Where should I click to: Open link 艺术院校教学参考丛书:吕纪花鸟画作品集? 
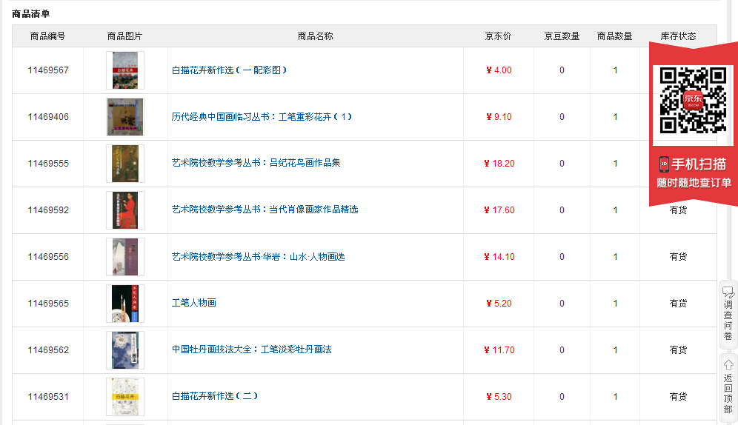tap(256, 163)
